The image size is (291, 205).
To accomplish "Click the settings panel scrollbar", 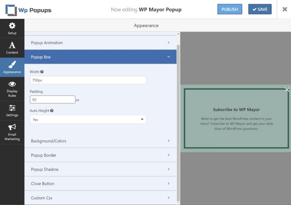I will point(178,123).
